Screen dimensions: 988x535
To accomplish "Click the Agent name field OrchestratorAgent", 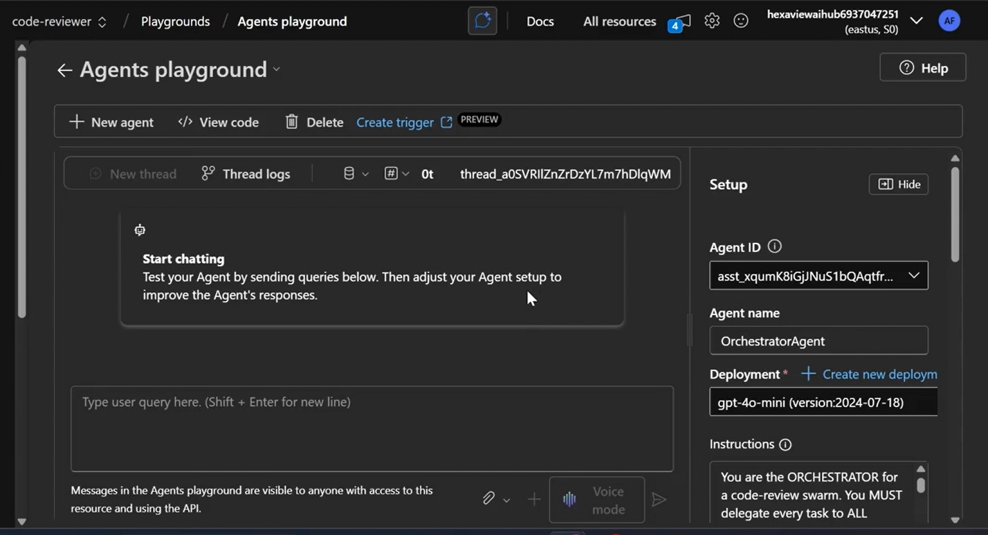I will [819, 341].
